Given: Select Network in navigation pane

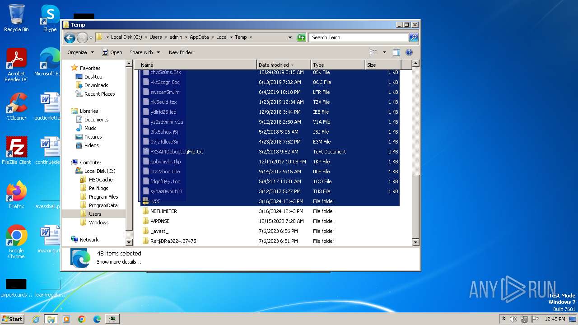Looking at the screenshot, I should [84, 240].
